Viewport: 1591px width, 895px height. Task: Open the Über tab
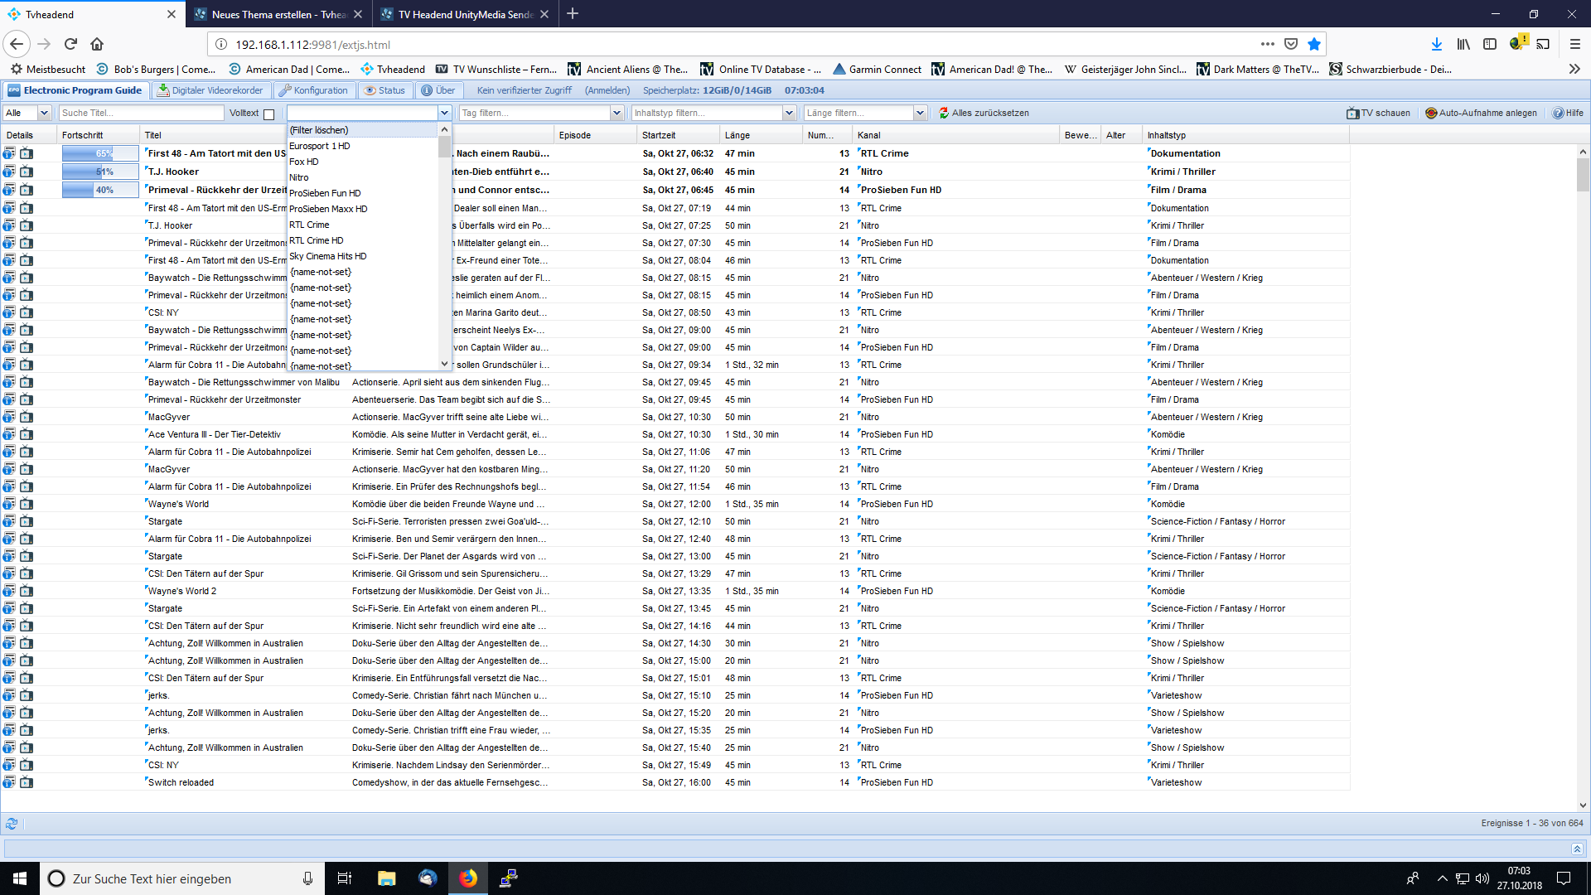point(438,90)
